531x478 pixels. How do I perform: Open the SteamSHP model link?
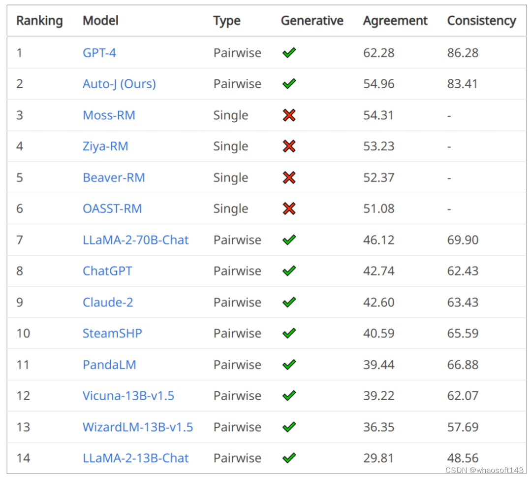click(112, 333)
